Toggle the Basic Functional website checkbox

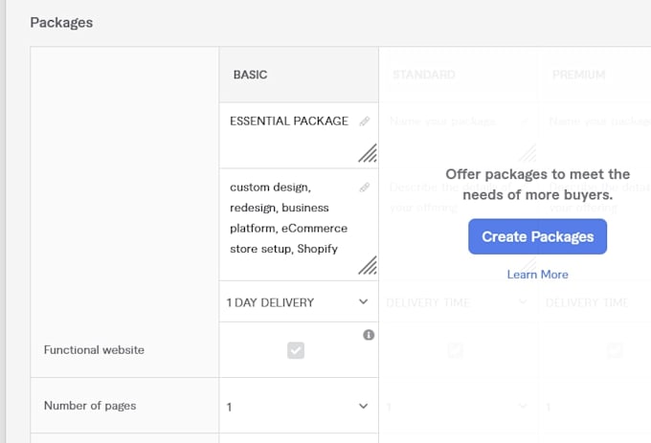pos(296,350)
